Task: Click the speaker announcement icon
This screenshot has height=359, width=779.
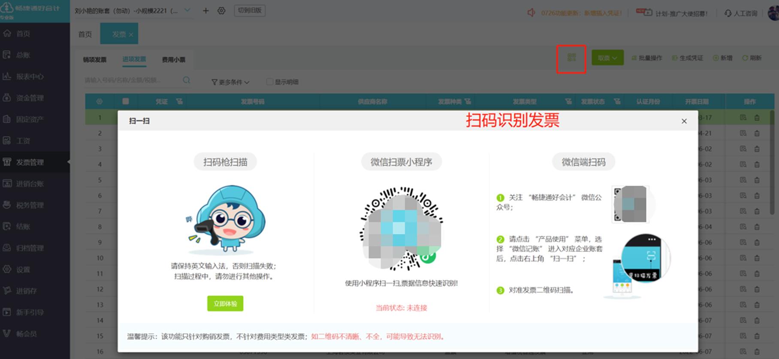Action: coord(531,13)
